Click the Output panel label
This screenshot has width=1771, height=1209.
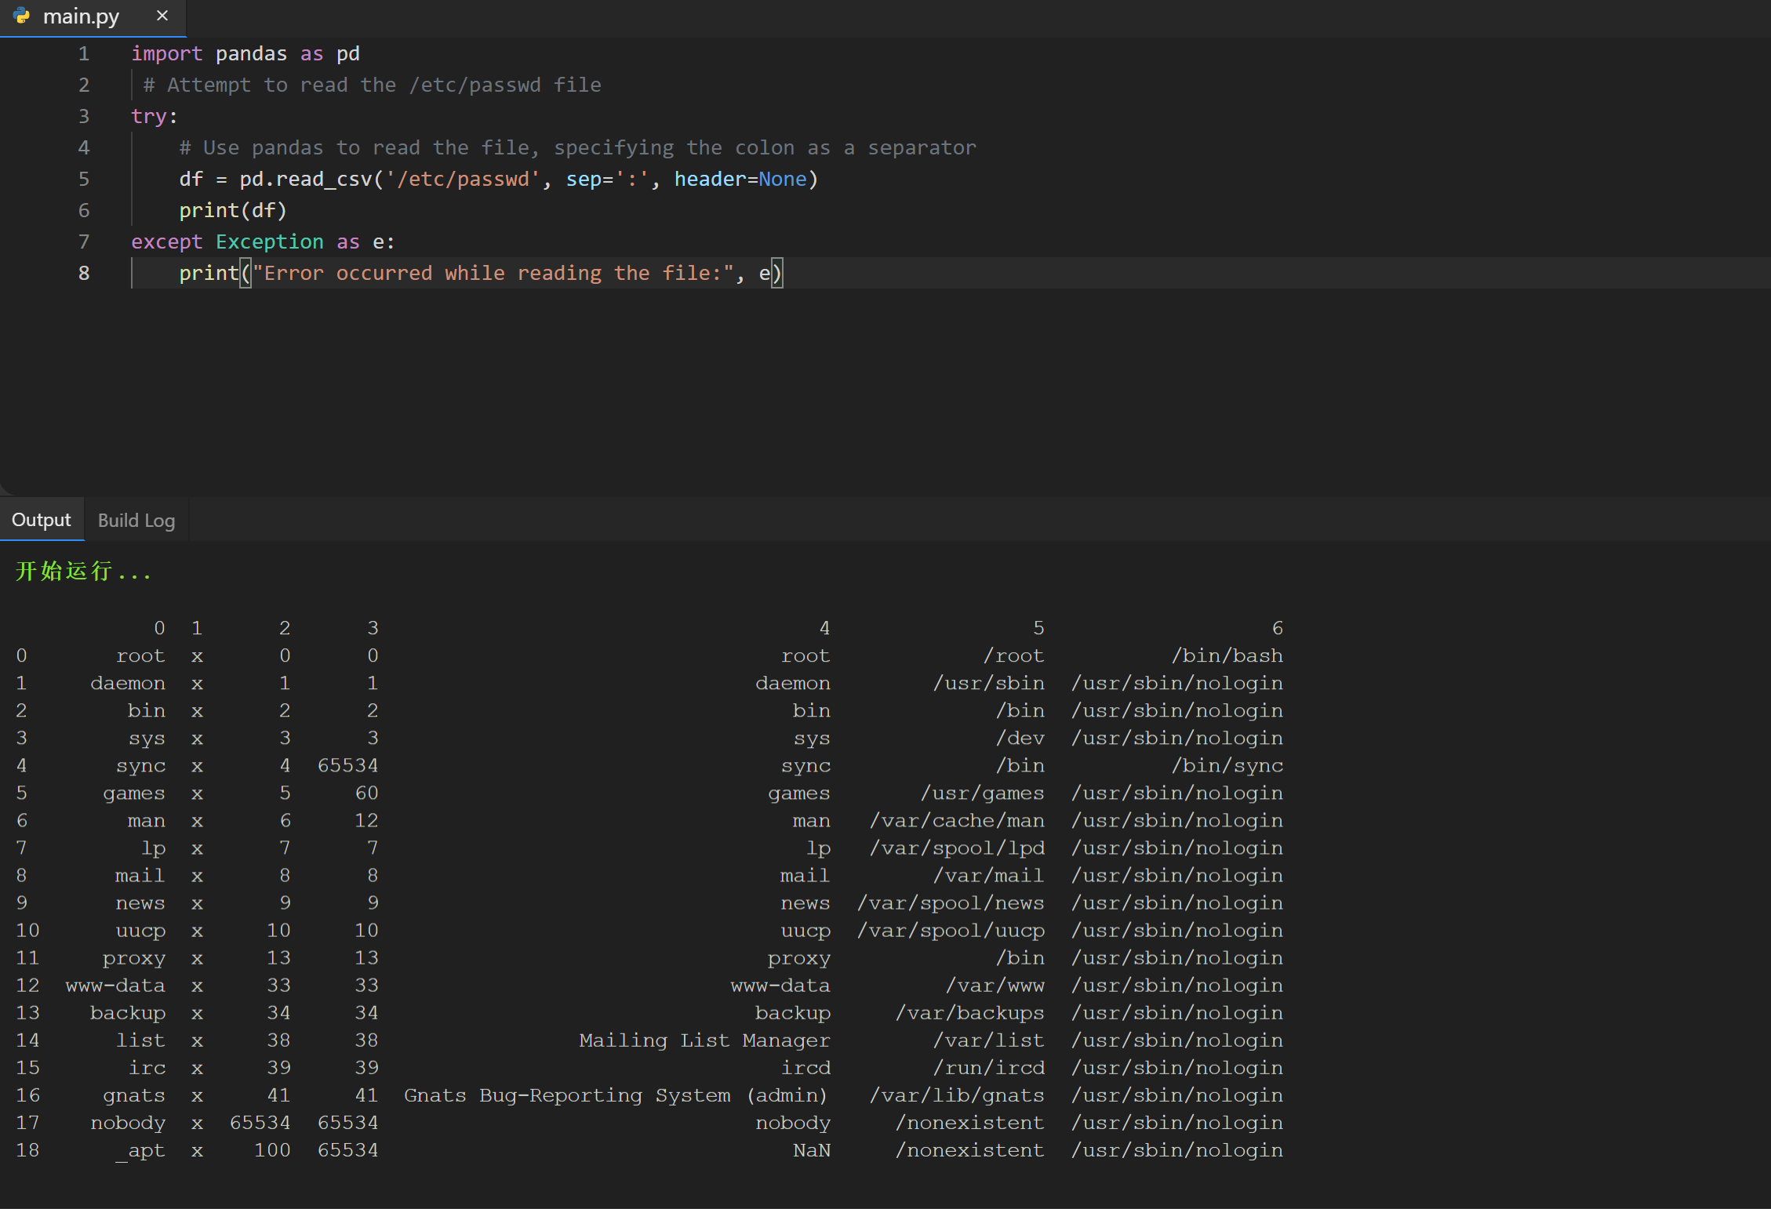(x=40, y=521)
